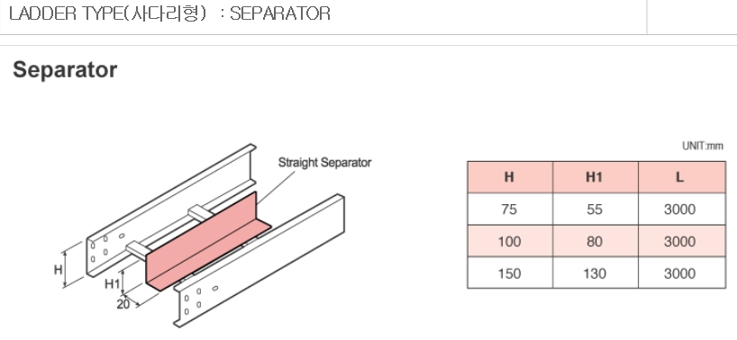Image resolution: width=737 pixels, height=340 pixels.
Task: Click the 3000 length in the 75 row
Action: [x=679, y=210]
